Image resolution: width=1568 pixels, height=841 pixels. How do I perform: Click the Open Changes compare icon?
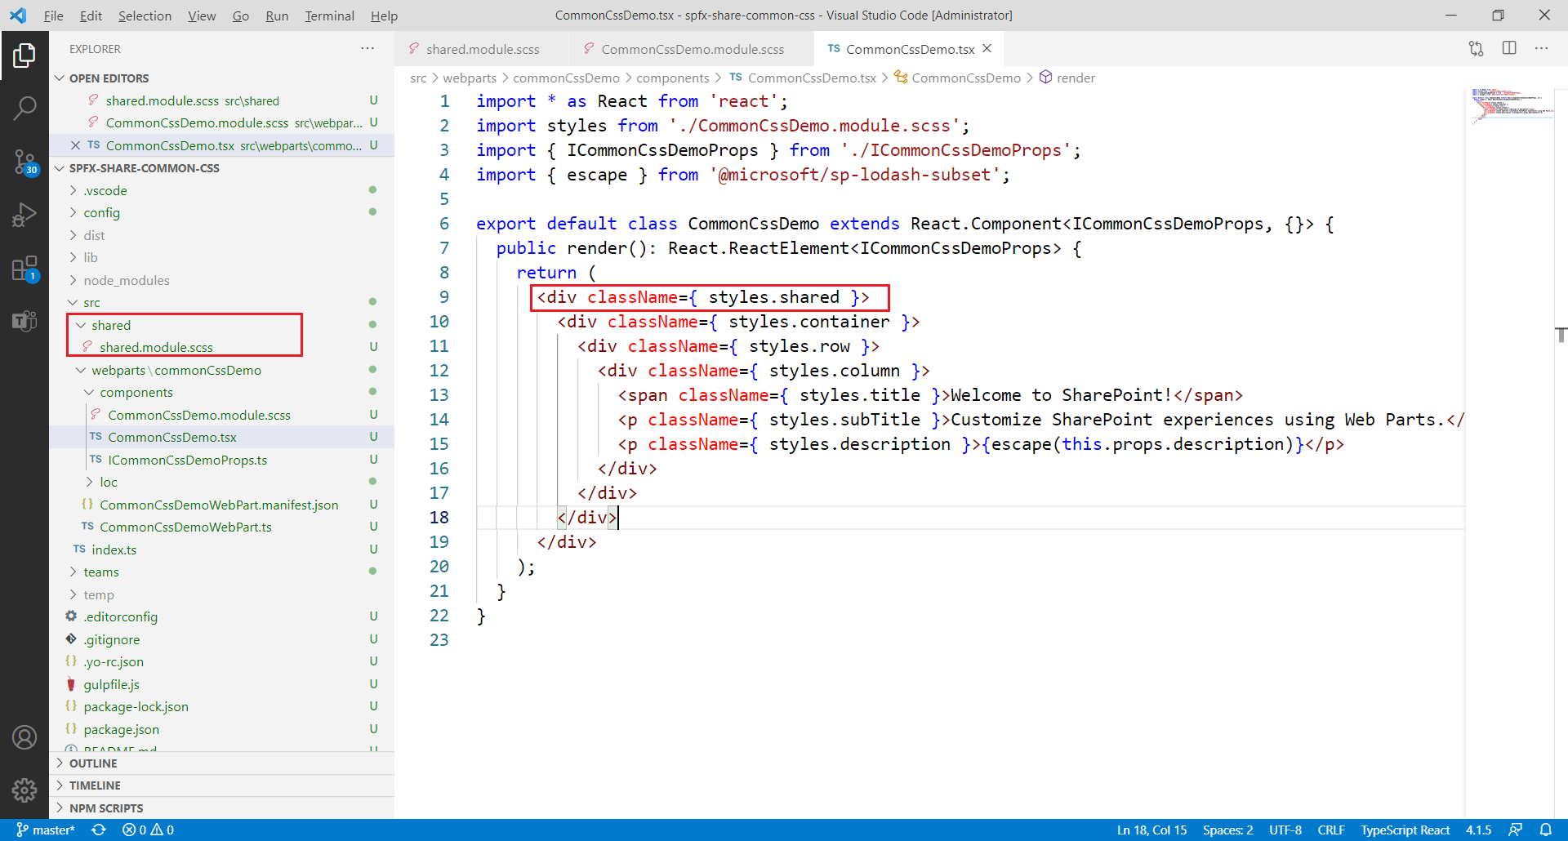point(1476,48)
